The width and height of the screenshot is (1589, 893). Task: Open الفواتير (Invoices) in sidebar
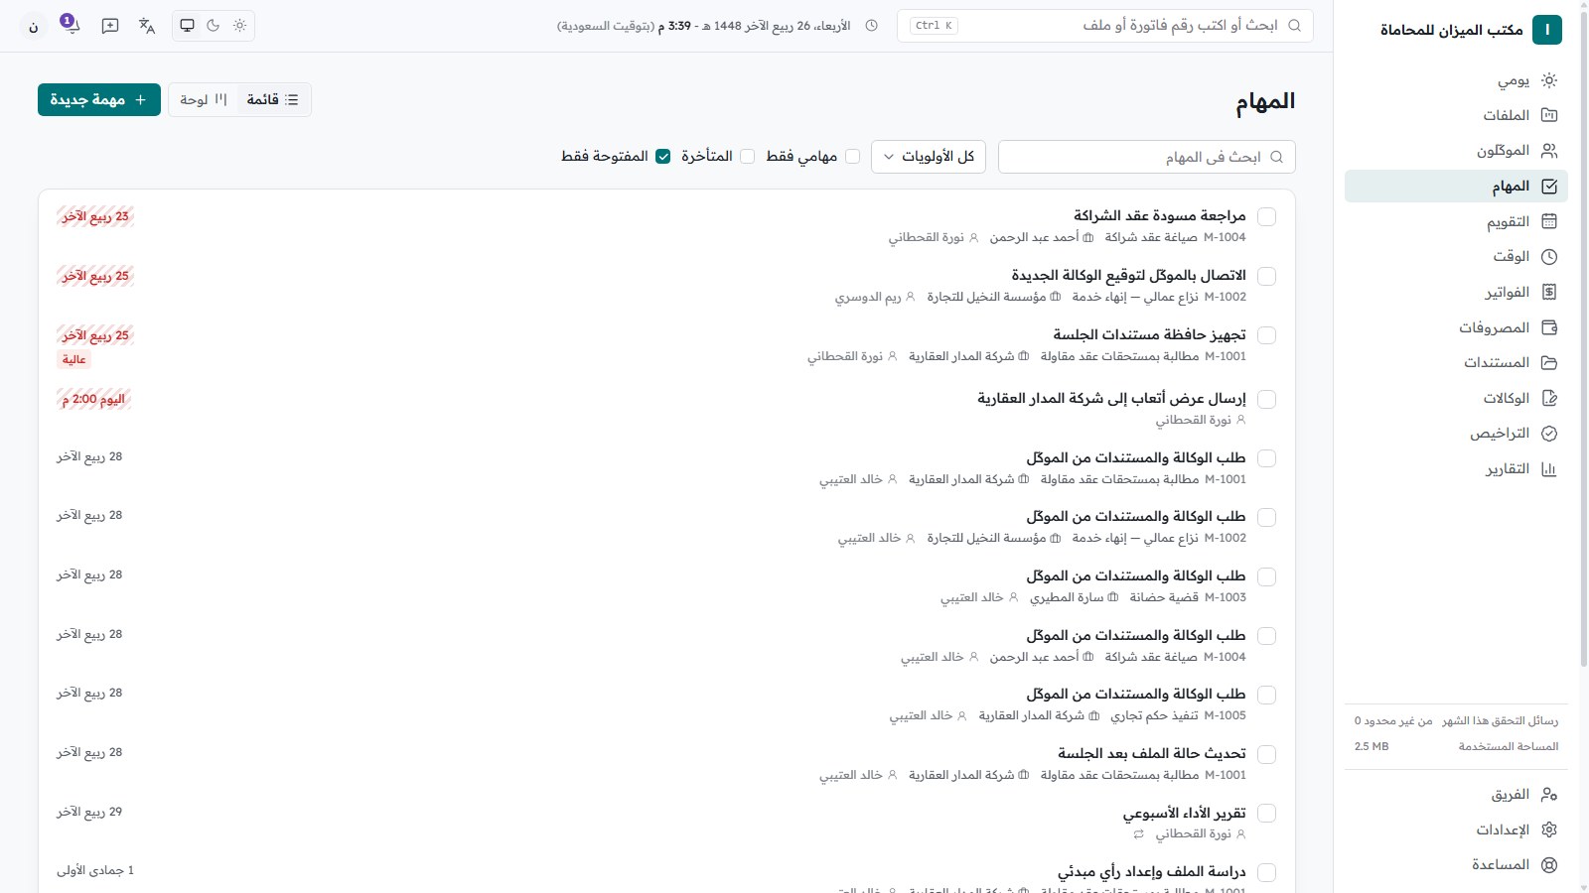pos(1456,292)
